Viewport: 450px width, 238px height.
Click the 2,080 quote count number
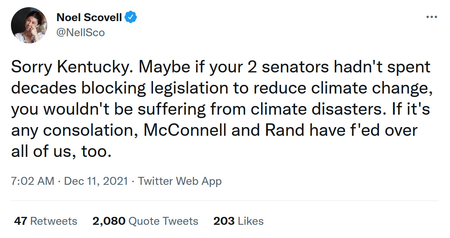(109, 221)
